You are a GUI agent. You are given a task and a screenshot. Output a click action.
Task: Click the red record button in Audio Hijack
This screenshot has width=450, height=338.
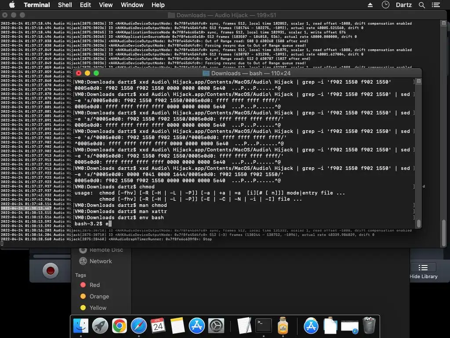click(x=51, y=271)
